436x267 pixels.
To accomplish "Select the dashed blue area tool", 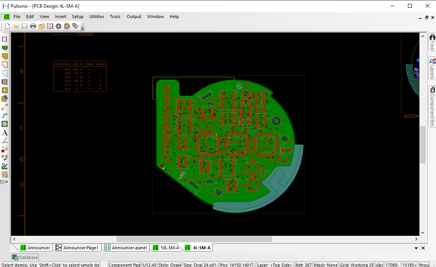I will [x=5, y=73].
